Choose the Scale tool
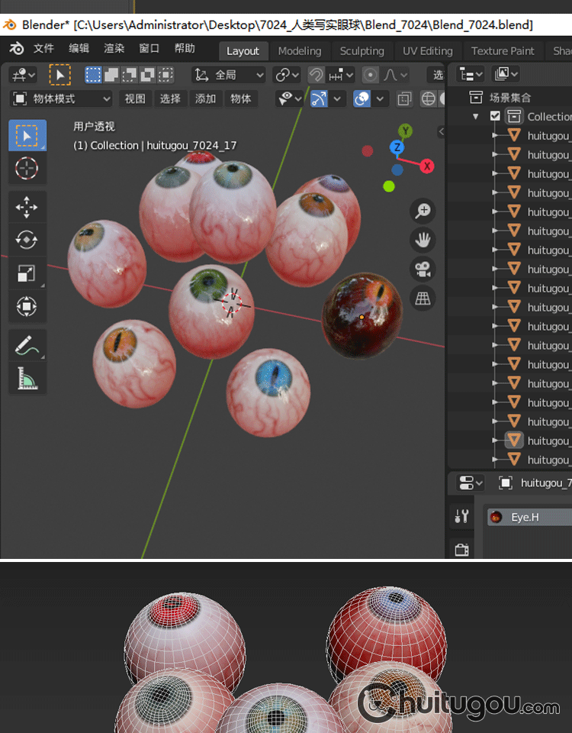 (x=27, y=273)
